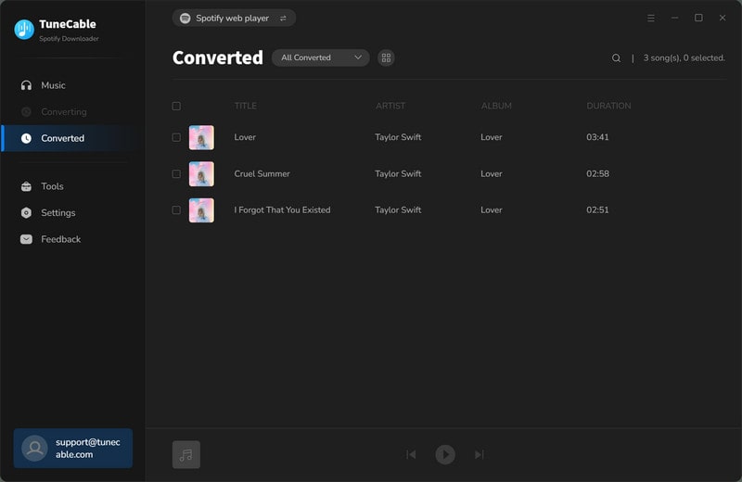Minimize the TuneCable window
Screen dimensions: 742x482
coord(675,18)
